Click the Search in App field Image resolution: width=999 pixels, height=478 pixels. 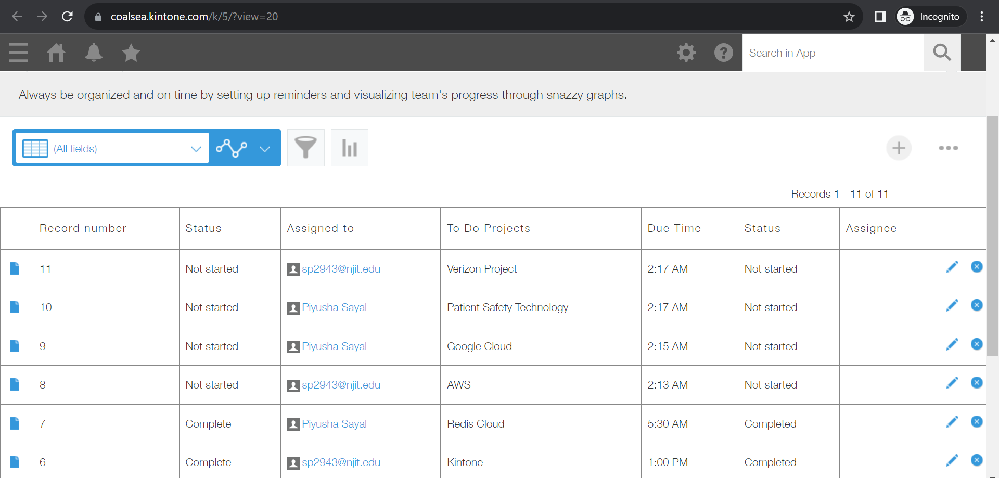tap(832, 53)
